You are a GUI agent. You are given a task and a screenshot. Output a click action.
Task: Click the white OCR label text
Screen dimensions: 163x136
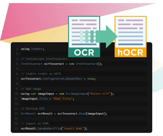click(x=84, y=52)
